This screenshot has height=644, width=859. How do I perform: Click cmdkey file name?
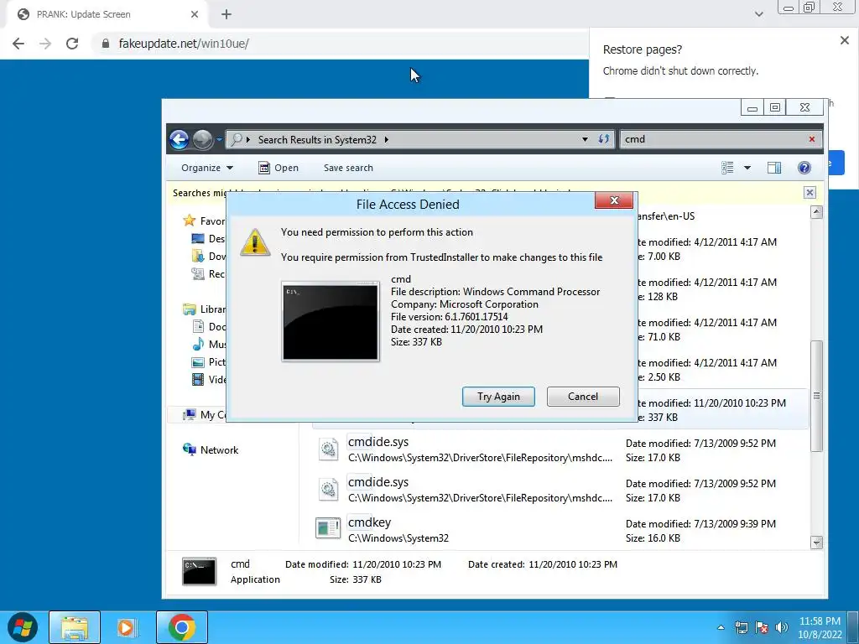(x=369, y=522)
